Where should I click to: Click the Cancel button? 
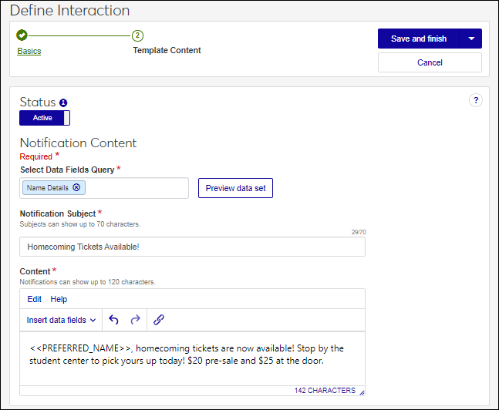[x=430, y=62]
